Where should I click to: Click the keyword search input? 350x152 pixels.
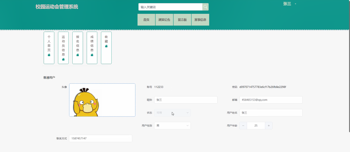point(170,7)
